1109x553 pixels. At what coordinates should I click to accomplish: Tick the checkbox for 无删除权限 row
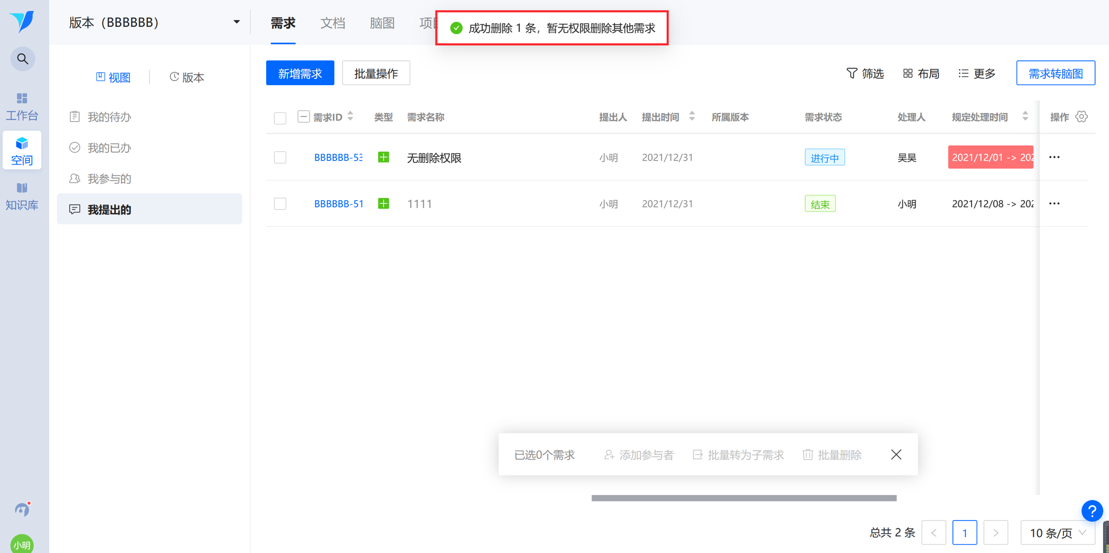click(280, 157)
